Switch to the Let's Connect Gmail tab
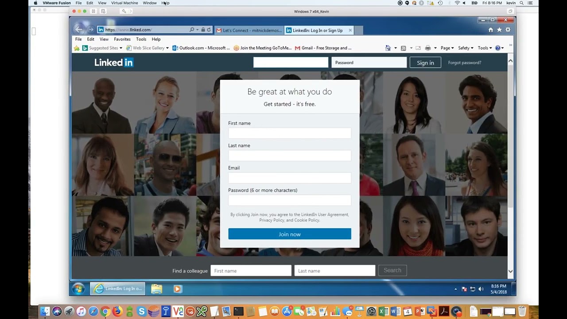The width and height of the screenshot is (567, 319). point(249,30)
